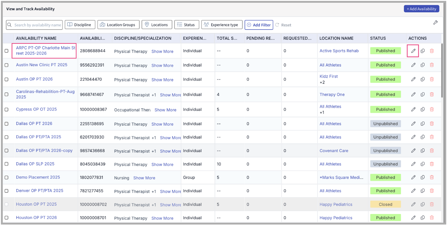The width and height of the screenshot is (448, 226).
Task: Copy the Demo Placement 2025 row
Action: [x=422, y=177]
